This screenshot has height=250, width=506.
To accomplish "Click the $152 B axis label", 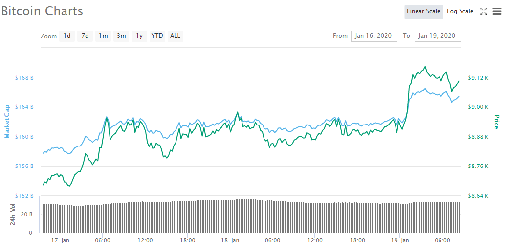I will [x=24, y=196].
